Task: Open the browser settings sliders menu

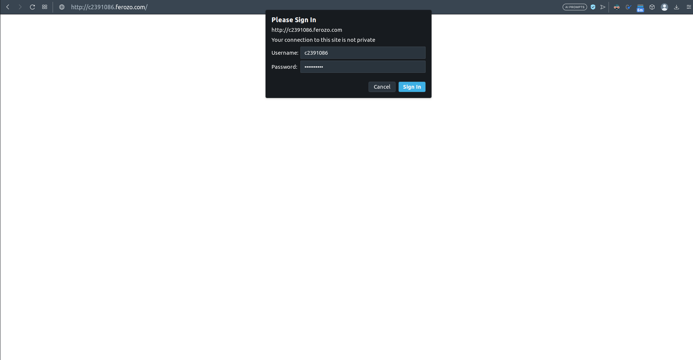Action: pyautogui.click(x=689, y=7)
